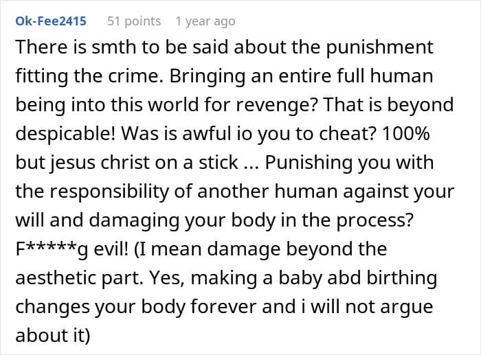Screen dimensions: 481x355
Task: Click the word "despicable!" in the comment
Action: coord(60,134)
